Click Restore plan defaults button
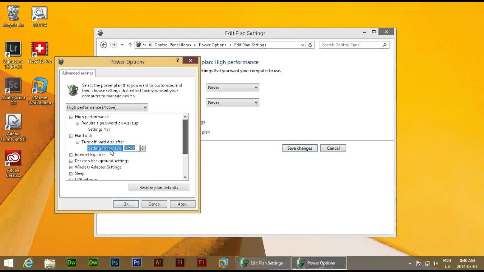The image size is (484, 272). point(159,187)
